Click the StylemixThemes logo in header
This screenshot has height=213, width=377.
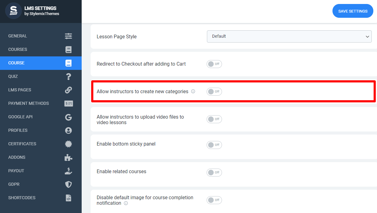(x=13, y=11)
